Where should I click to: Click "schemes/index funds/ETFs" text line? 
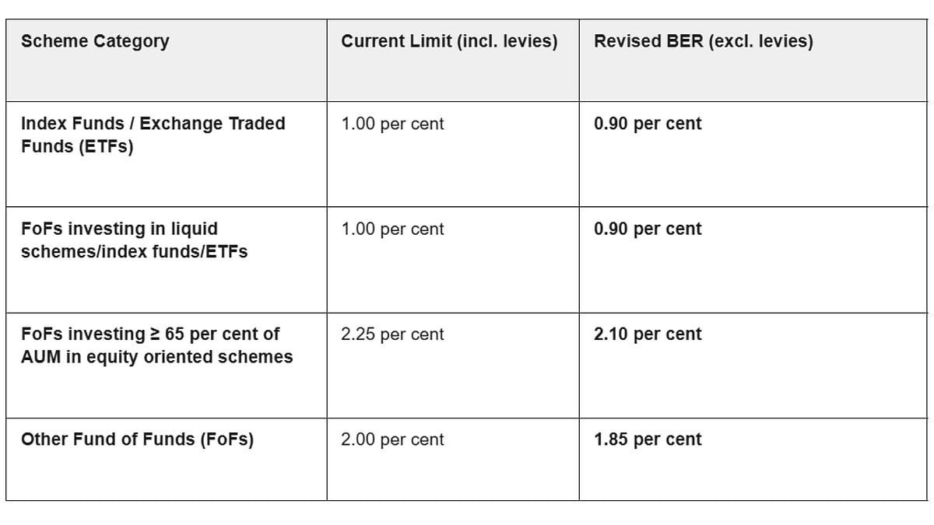[x=134, y=251]
